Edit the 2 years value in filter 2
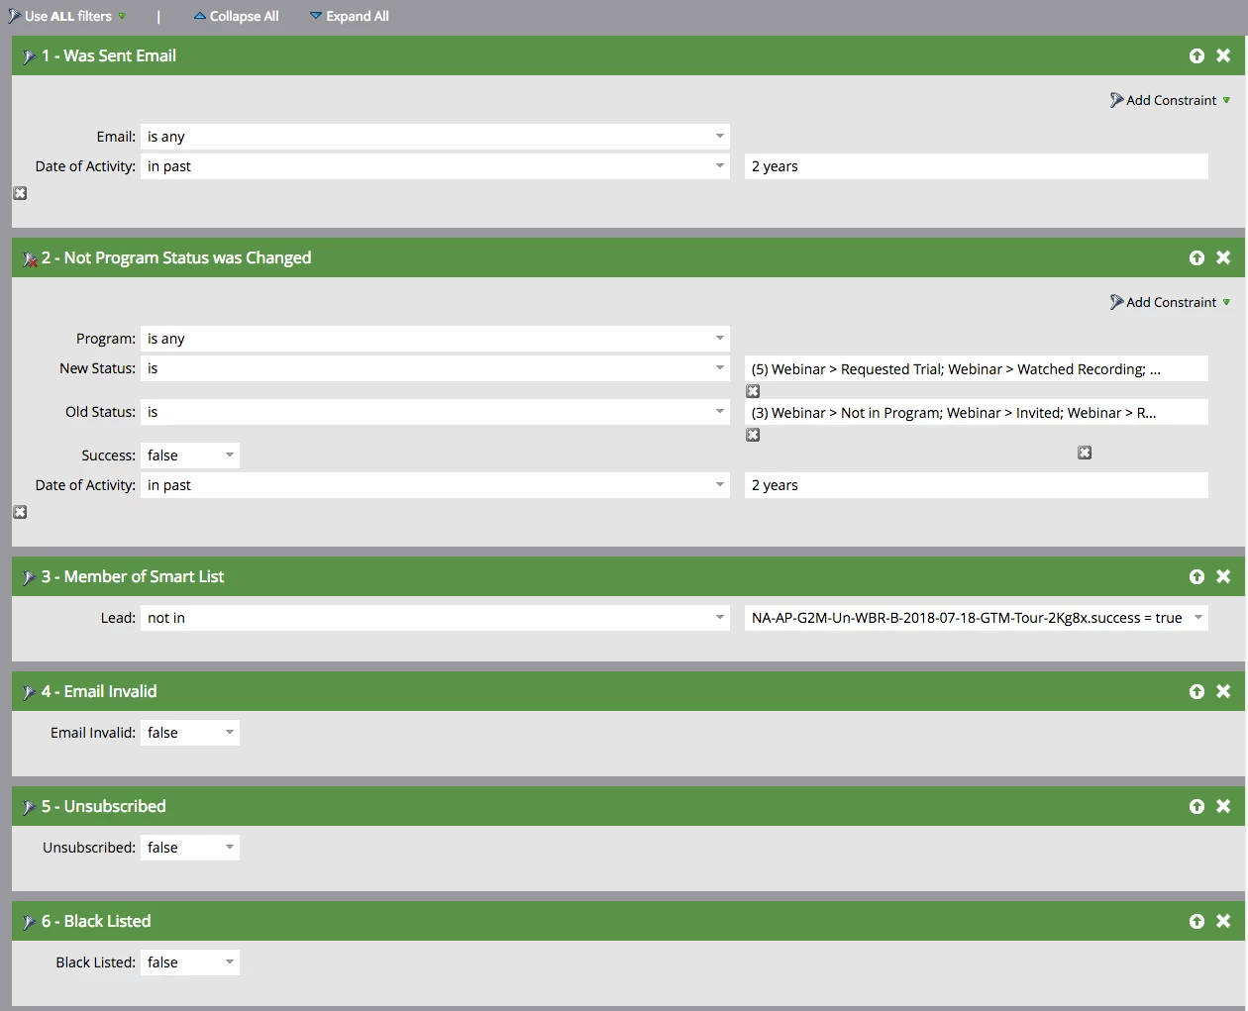Viewport: 1248px width, 1011px height. coord(976,485)
